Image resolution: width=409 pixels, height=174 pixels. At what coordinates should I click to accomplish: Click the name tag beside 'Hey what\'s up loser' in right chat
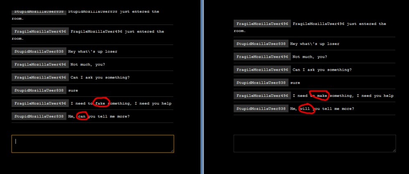click(261, 44)
